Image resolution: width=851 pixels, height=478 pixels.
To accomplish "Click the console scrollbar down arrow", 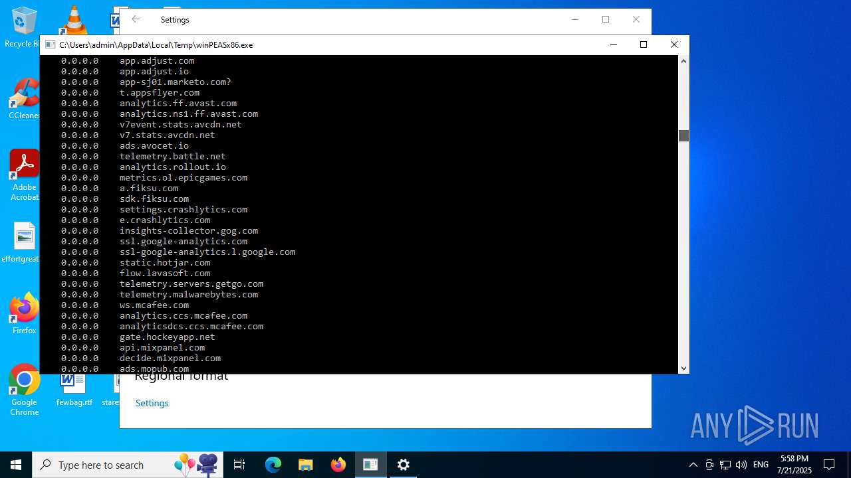I will pyautogui.click(x=683, y=368).
